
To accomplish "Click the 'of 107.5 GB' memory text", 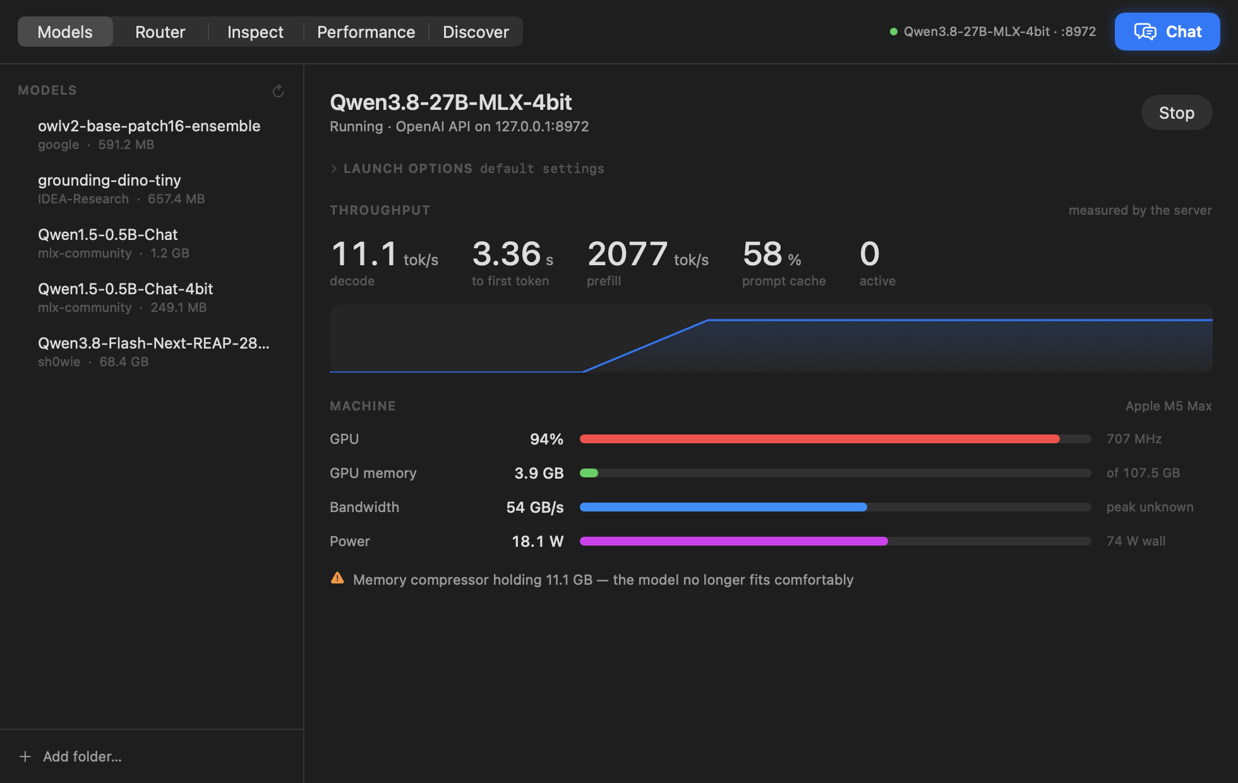I will pyautogui.click(x=1143, y=473).
